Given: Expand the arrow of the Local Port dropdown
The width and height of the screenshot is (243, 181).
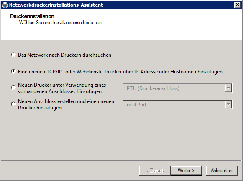Looking at the screenshot, I should click(x=228, y=105).
